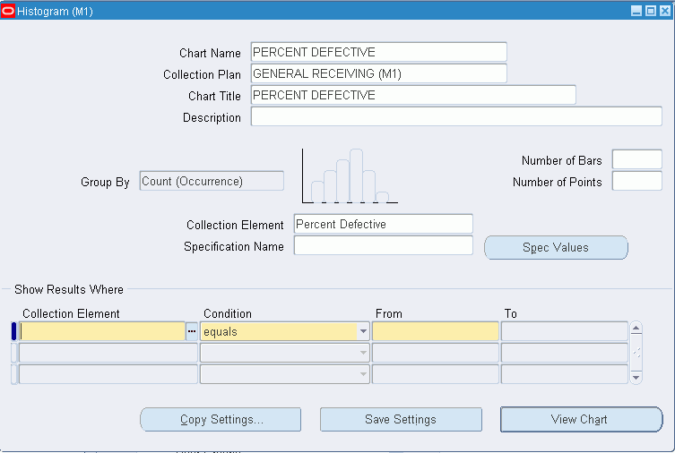The width and height of the screenshot is (675, 453).
Task: Click Copy Settings button
Action: (x=221, y=420)
